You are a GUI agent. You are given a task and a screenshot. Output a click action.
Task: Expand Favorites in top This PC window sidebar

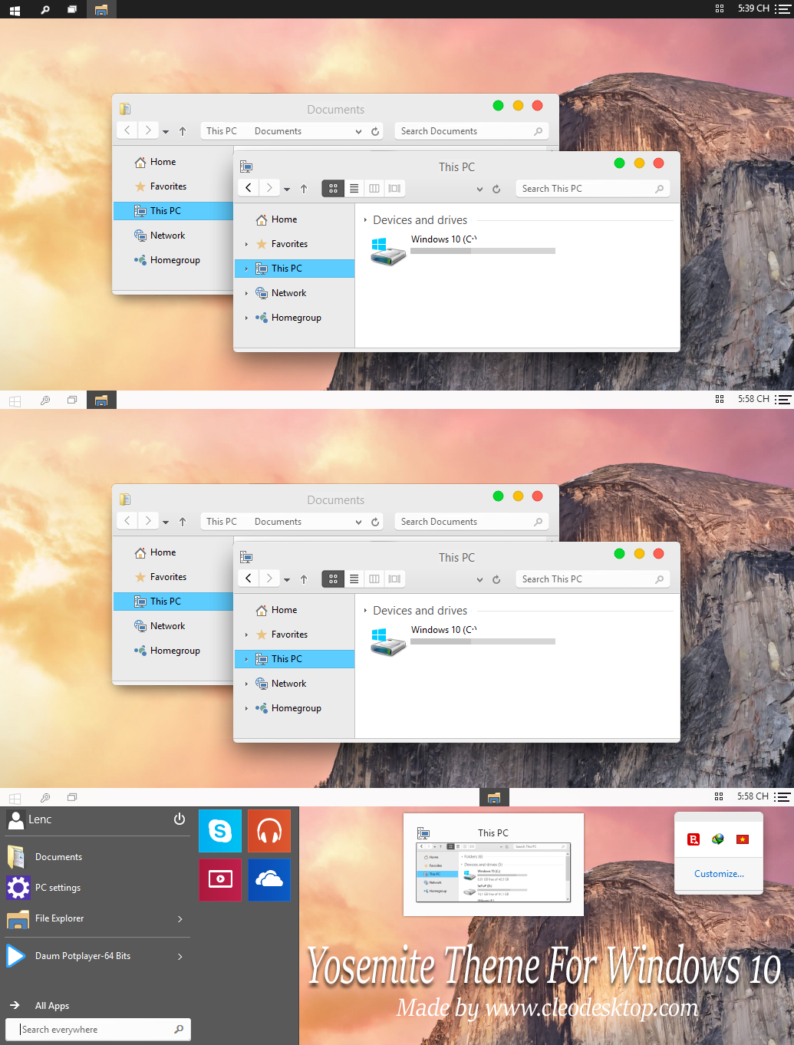pyautogui.click(x=246, y=244)
